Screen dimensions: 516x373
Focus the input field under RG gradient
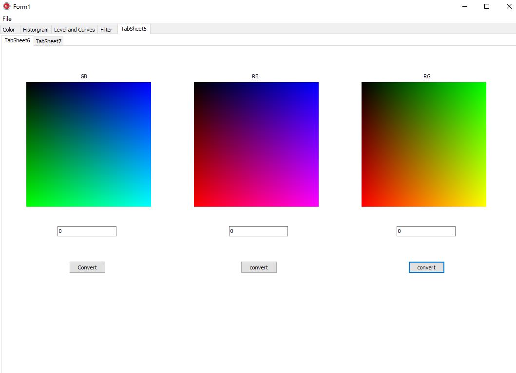[426, 231]
